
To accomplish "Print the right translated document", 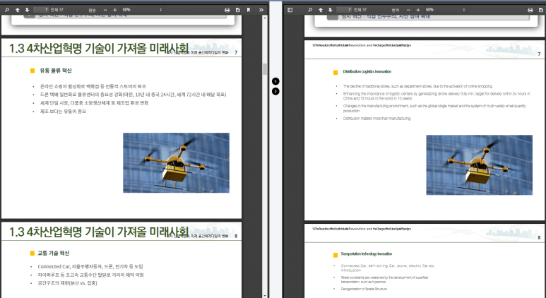I will click(530, 10).
